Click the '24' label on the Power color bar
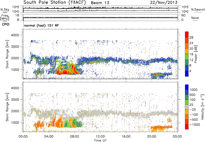205x142 pixels. click(191, 43)
